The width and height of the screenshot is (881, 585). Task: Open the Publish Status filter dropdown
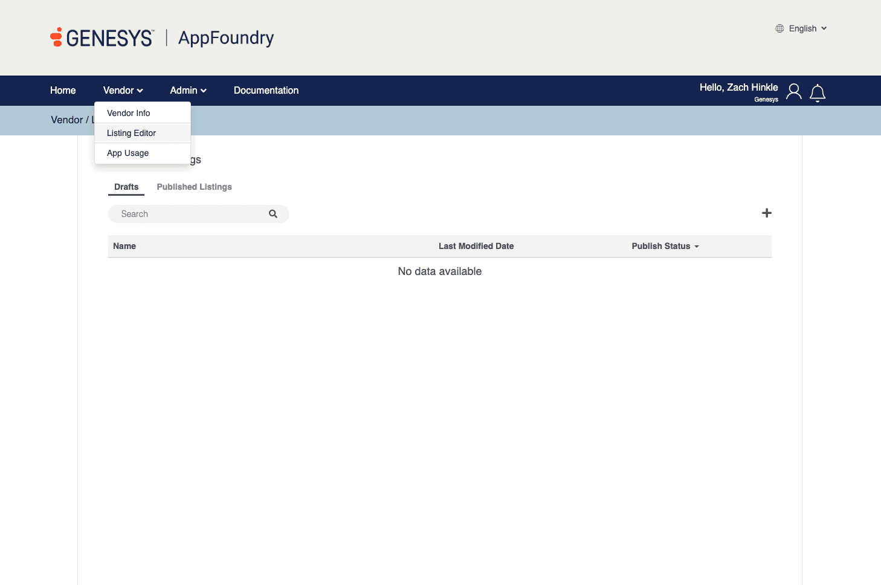click(665, 247)
